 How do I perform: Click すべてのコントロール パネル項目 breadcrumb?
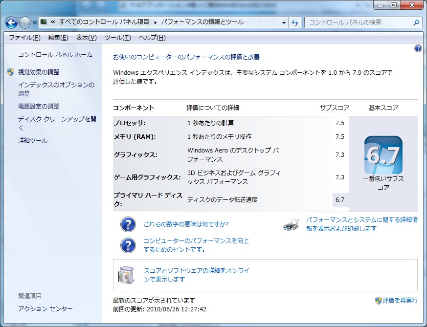pyautogui.click(x=104, y=22)
